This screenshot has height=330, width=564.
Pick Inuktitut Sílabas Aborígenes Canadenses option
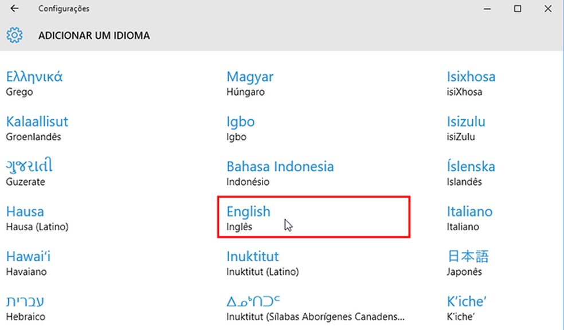click(x=315, y=308)
